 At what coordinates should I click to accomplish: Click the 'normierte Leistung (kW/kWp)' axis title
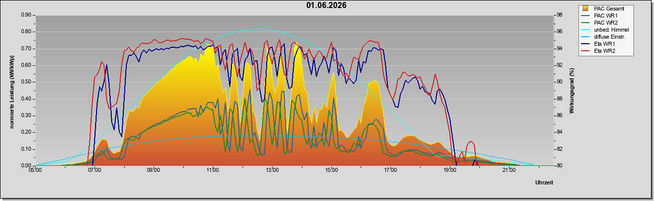(x=12, y=90)
